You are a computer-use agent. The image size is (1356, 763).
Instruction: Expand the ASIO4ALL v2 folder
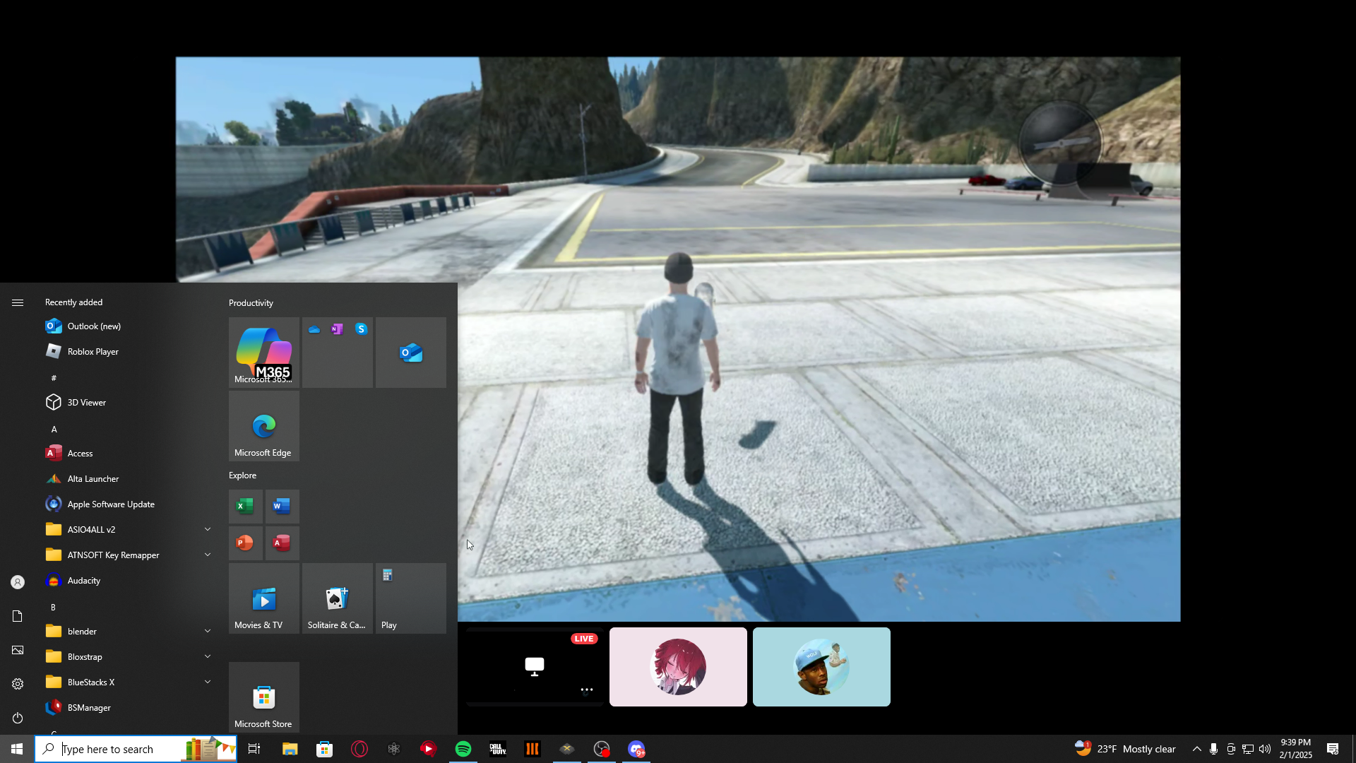click(207, 529)
